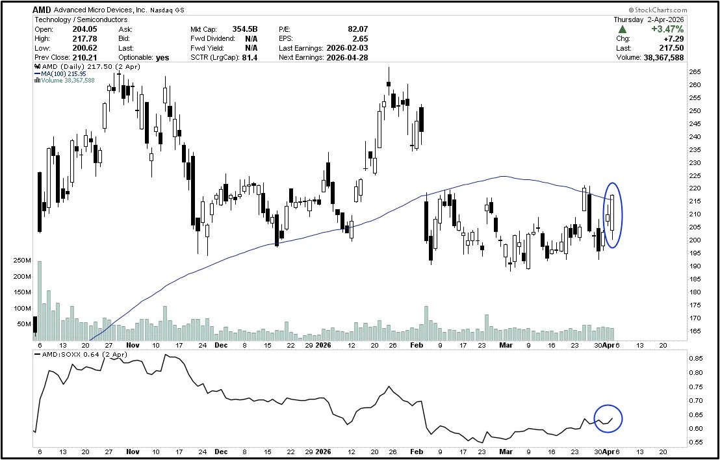
Task: Click the 'Feb' date label under the price chart
Action: point(417,345)
